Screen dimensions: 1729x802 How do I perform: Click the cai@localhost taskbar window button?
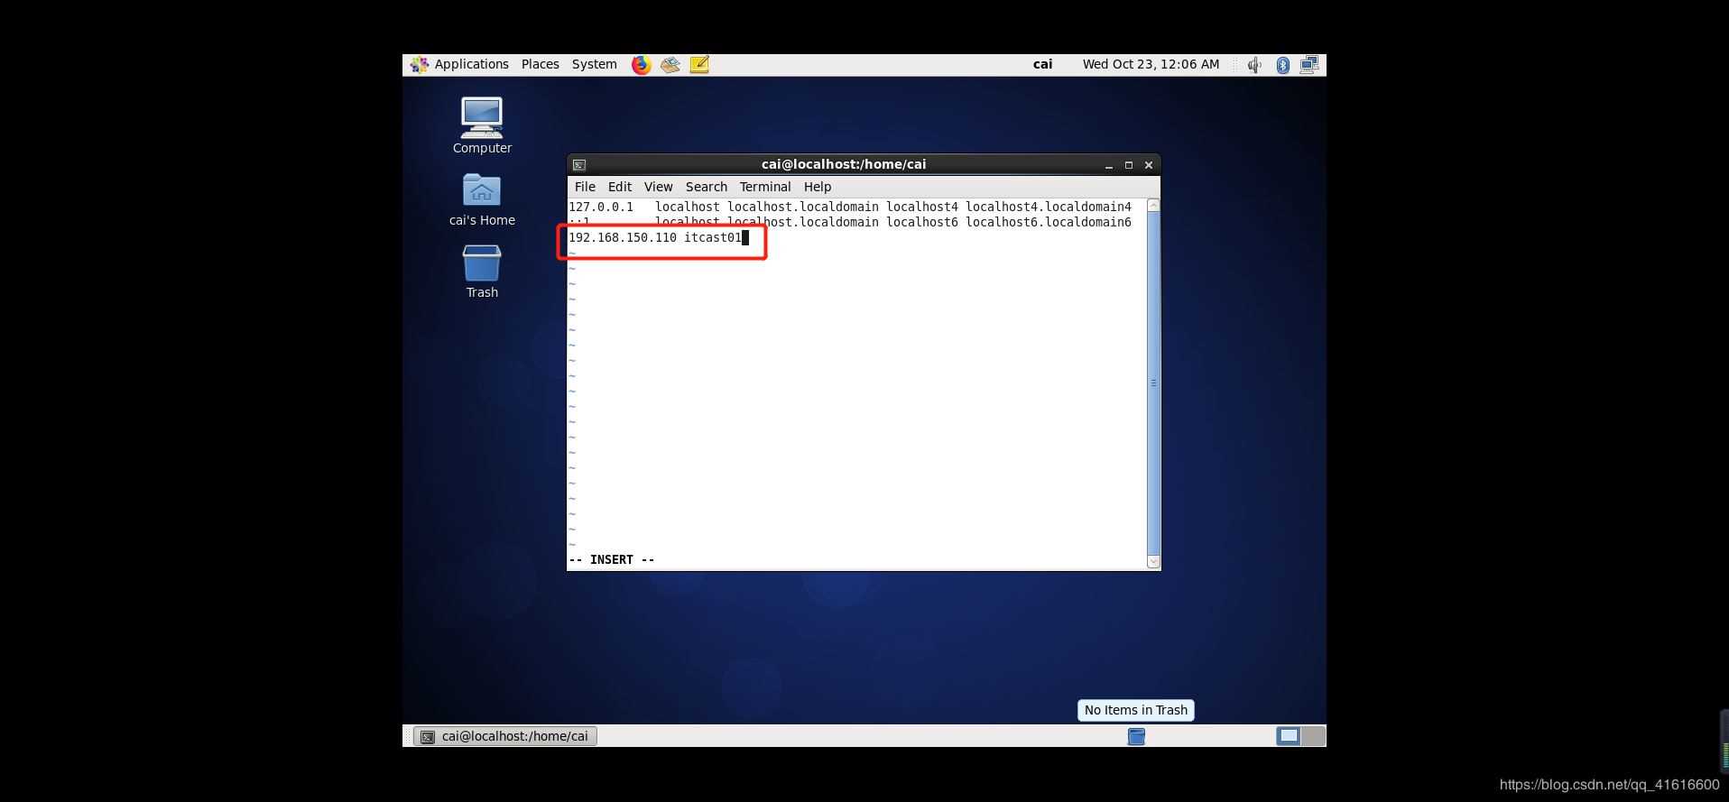[505, 736]
